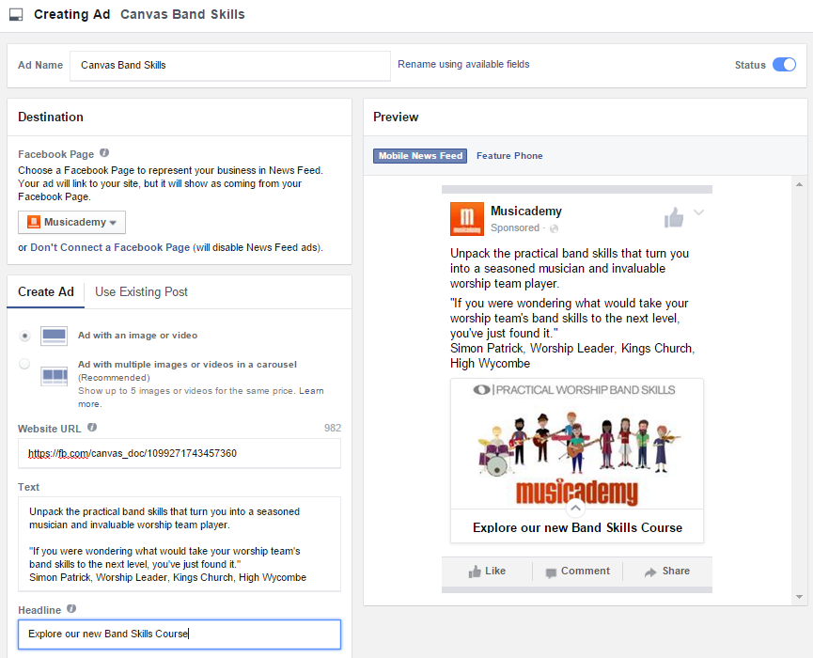Click the Website URL input field
Image resolution: width=813 pixels, height=658 pixels.
click(180, 453)
